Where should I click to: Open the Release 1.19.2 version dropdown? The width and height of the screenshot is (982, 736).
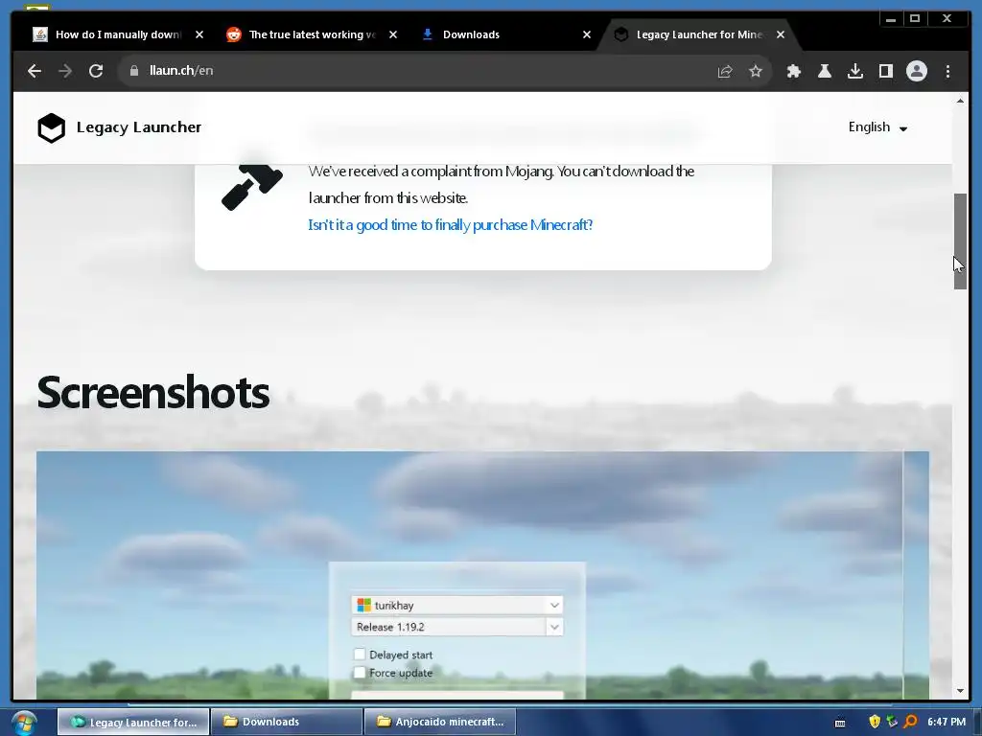(457, 627)
